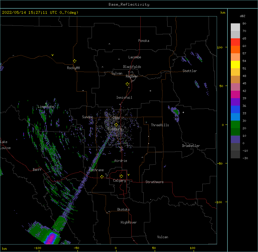Click the -100 tick on bottom axis
This screenshot has width=258, height=252.
(x=37, y=248)
